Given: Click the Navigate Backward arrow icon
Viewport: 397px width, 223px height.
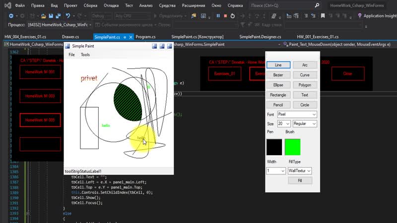Looking at the screenshot, I should coord(11,16).
